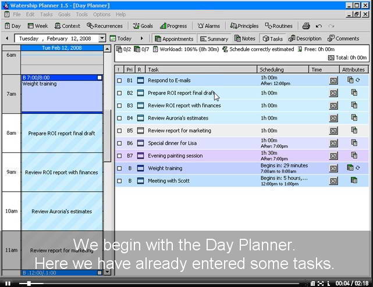Image resolution: width=373 pixels, height=287 pixels.
Task: Click the undo arrow icon
Action: click(319, 26)
